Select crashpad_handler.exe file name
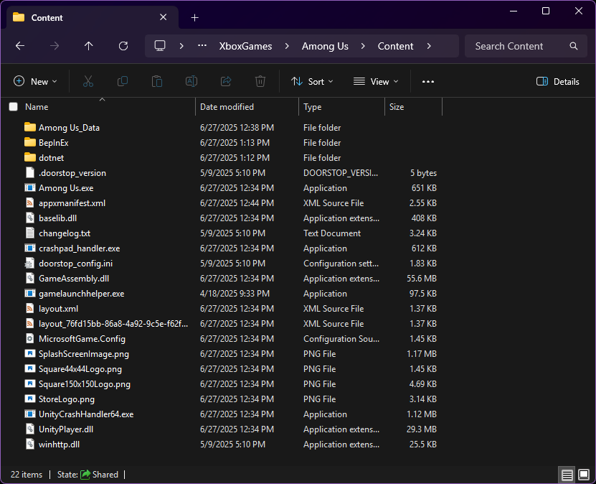 tap(80, 248)
